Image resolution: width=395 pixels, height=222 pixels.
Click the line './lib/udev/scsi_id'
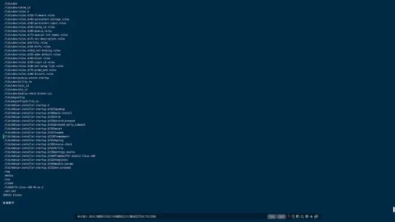16,86
